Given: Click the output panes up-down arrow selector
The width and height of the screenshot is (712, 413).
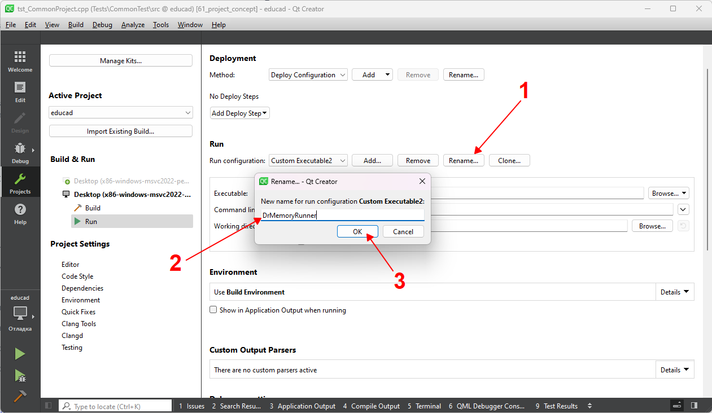Looking at the screenshot, I should (x=590, y=406).
